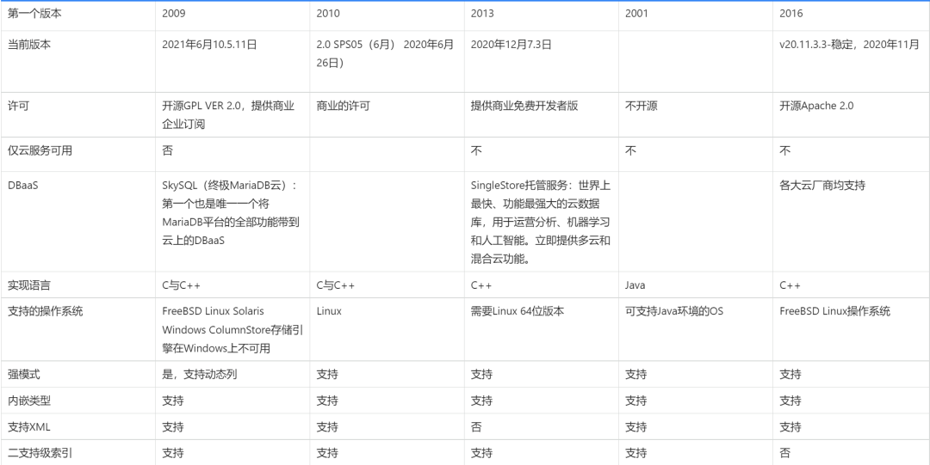The width and height of the screenshot is (930, 465).
Task: Select the FreeBSD Linux Solaris Windows cell
Action: [x=232, y=329]
